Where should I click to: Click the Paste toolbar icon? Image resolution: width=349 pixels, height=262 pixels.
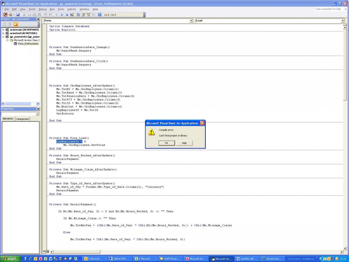pos(34,15)
